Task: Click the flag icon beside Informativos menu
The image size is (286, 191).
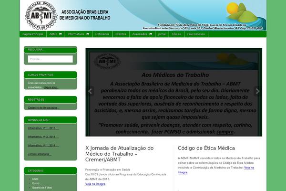Action: point(88,34)
